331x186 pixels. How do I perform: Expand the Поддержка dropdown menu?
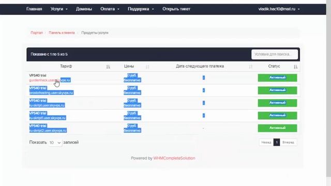141,9
